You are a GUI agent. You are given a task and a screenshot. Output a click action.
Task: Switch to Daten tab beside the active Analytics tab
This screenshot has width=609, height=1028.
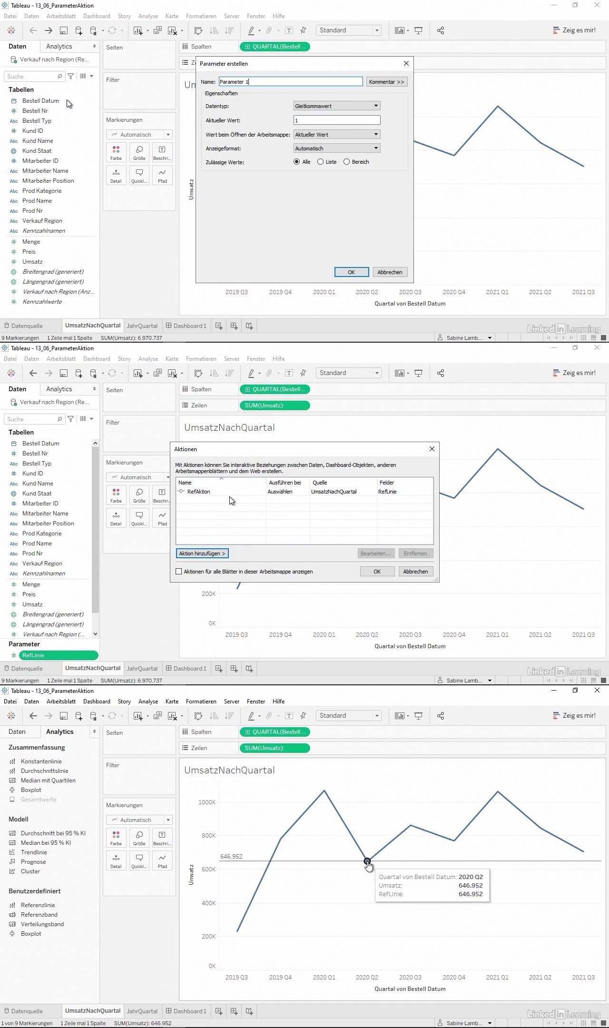(x=17, y=732)
